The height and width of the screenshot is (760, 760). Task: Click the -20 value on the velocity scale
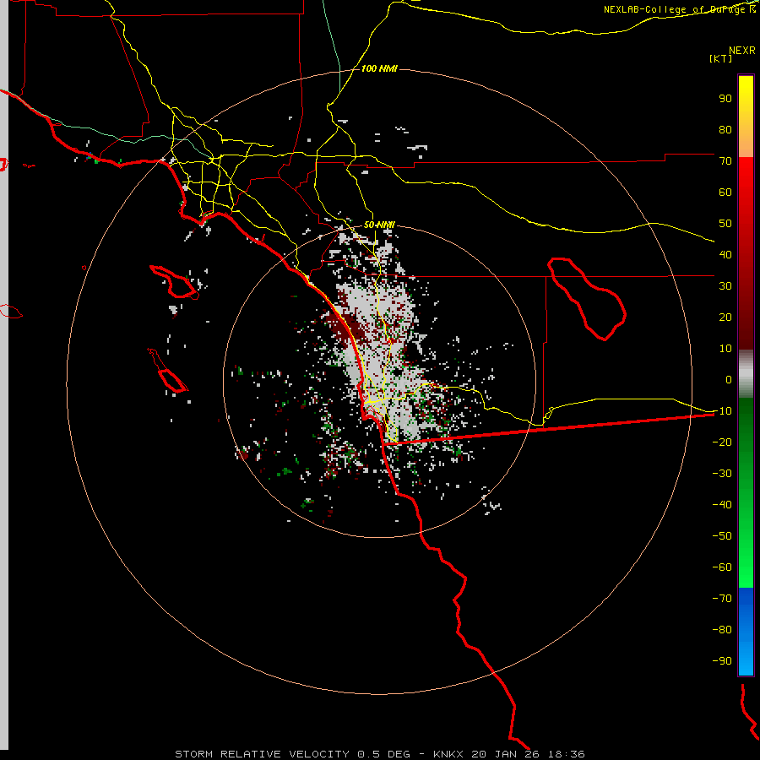pos(722,442)
